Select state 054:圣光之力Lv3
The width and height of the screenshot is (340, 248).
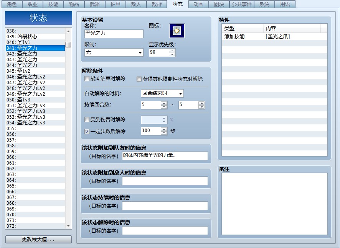pyautogui.click(x=35, y=122)
